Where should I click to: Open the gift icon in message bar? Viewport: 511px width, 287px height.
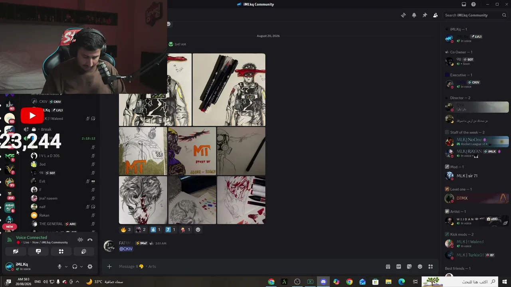click(388, 267)
